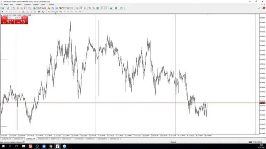The image size is (266, 149).
Task: Expand the Periods dropdown arrow
Action: [x=118, y=8]
